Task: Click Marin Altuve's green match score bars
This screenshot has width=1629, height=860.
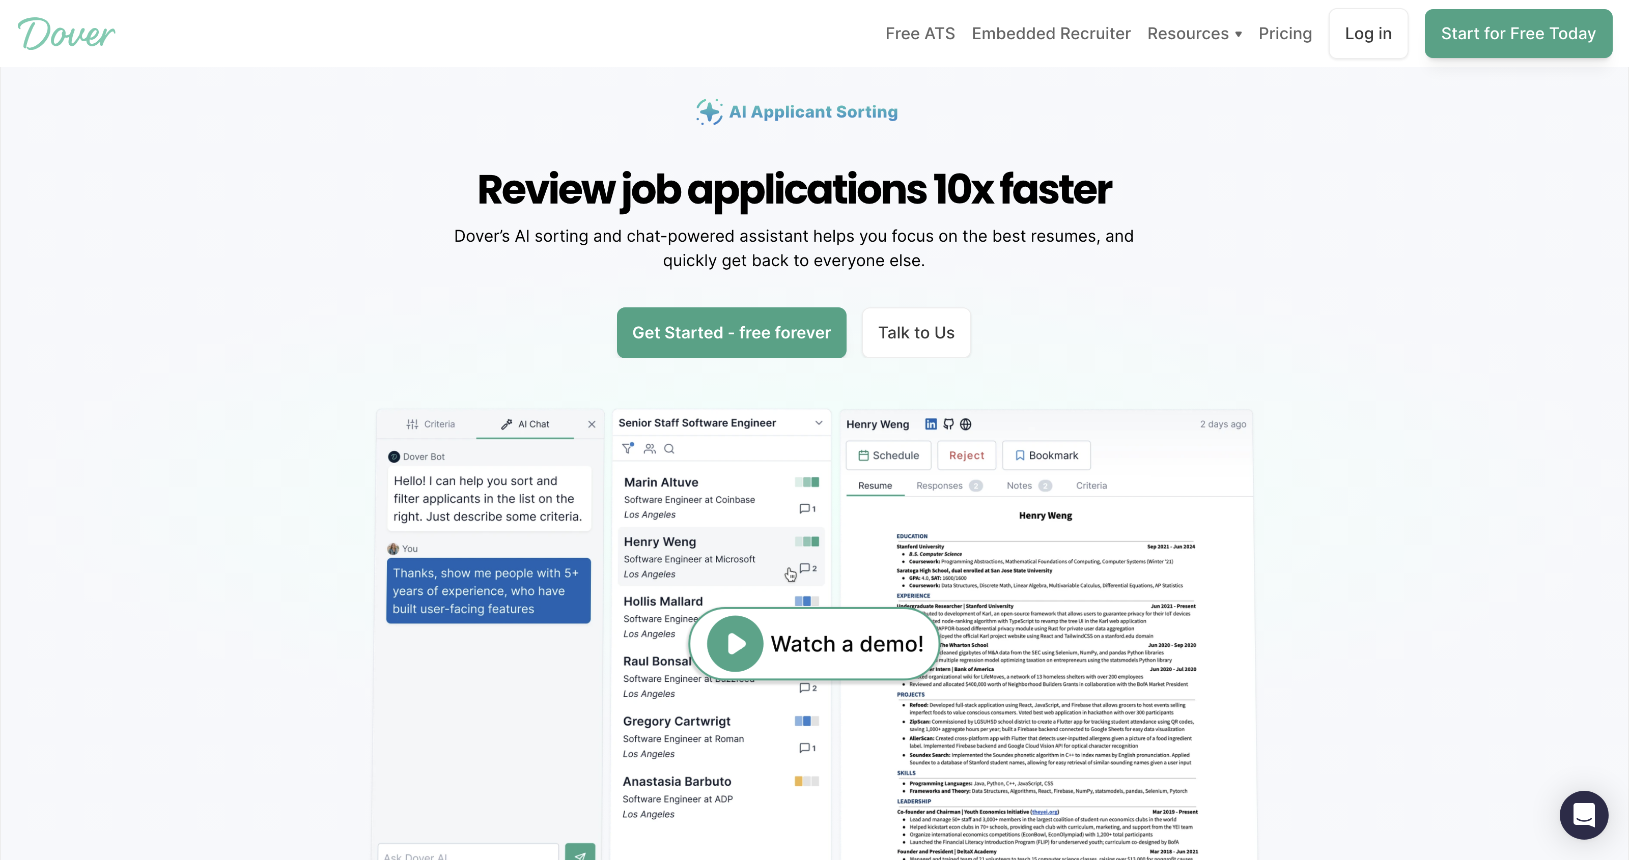Action: click(x=807, y=482)
